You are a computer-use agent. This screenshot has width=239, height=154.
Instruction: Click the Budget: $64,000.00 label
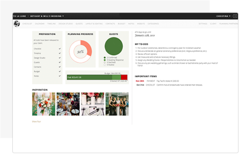pyautogui.click(x=112, y=73)
